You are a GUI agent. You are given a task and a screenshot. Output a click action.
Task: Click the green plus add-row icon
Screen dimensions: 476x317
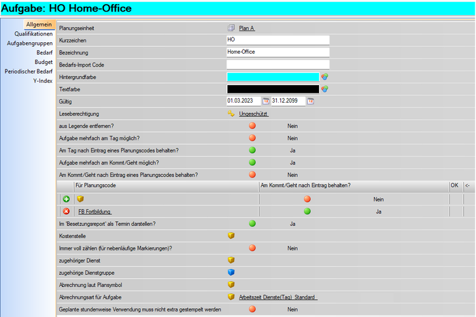click(66, 199)
